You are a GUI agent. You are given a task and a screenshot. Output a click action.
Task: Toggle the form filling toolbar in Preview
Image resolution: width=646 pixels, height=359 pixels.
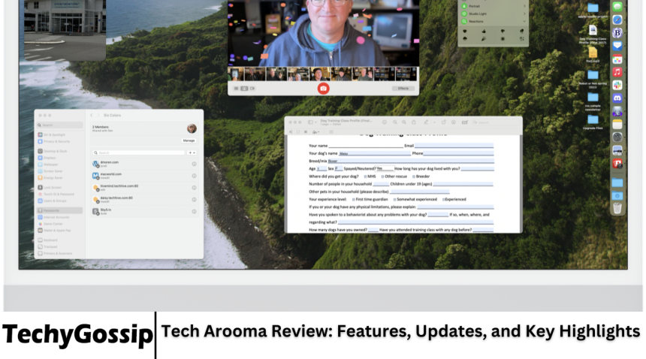click(465, 122)
